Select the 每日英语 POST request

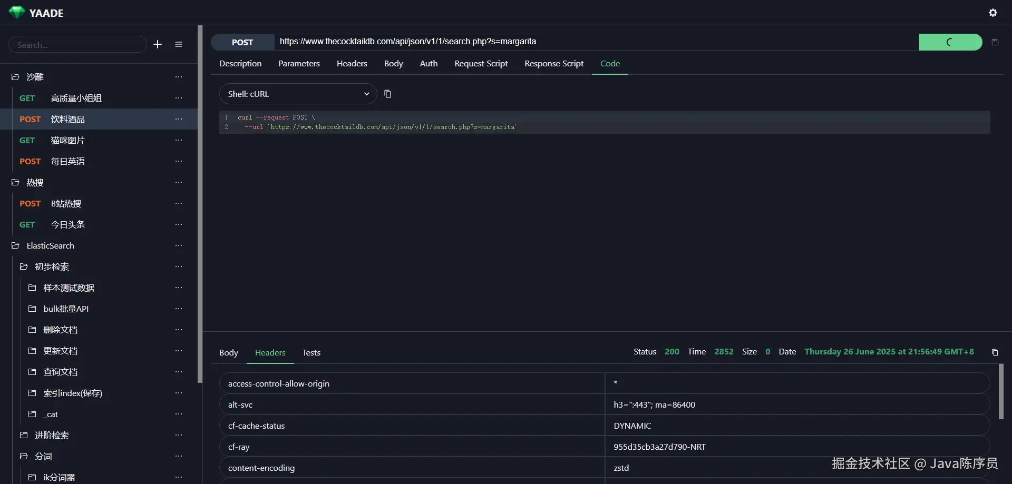99,161
